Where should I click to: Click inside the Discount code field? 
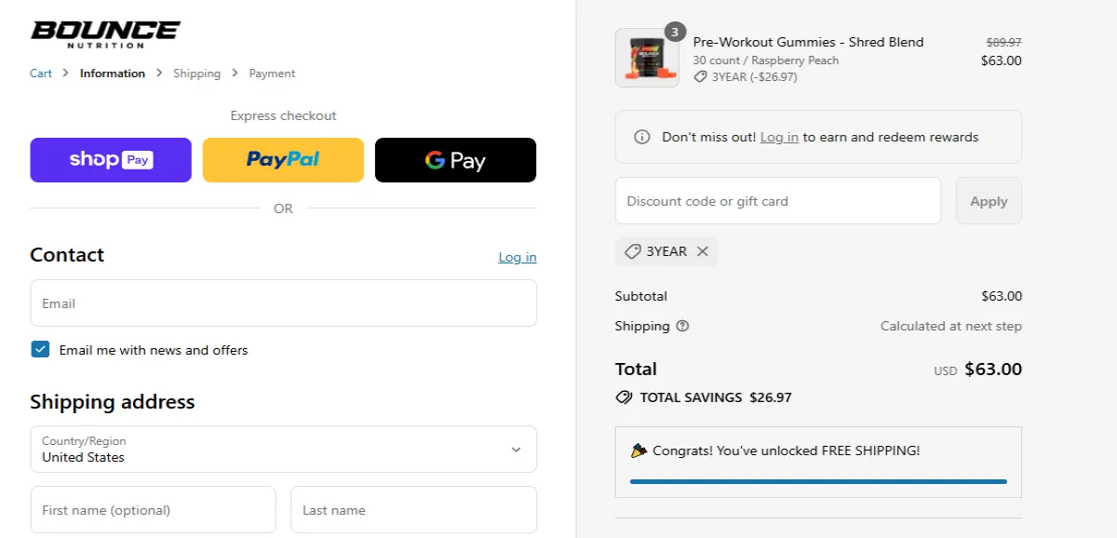point(777,200)
